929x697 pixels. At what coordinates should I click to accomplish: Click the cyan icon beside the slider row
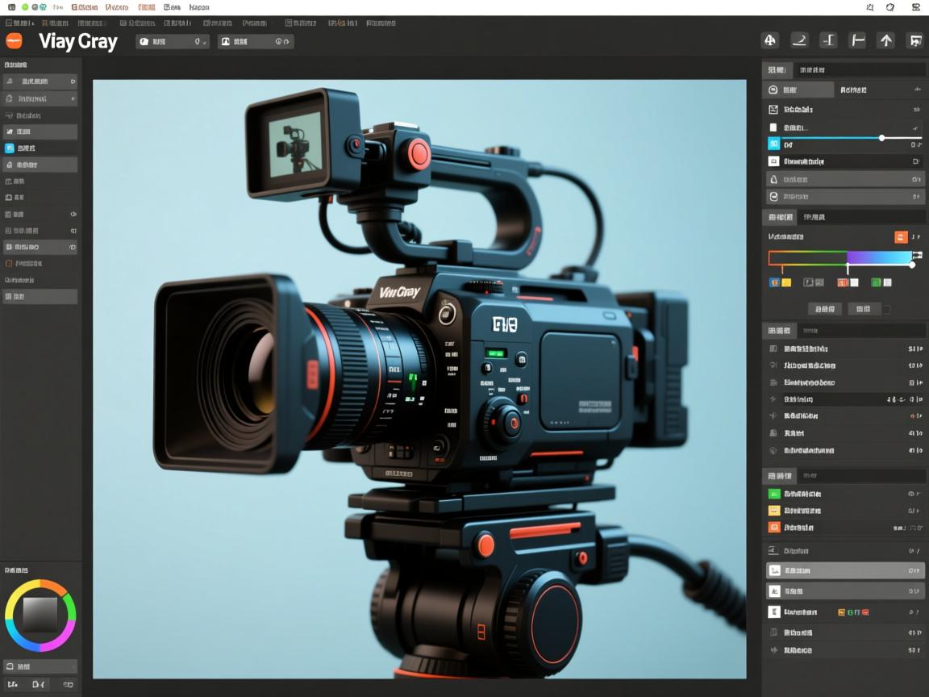[774, 144]
